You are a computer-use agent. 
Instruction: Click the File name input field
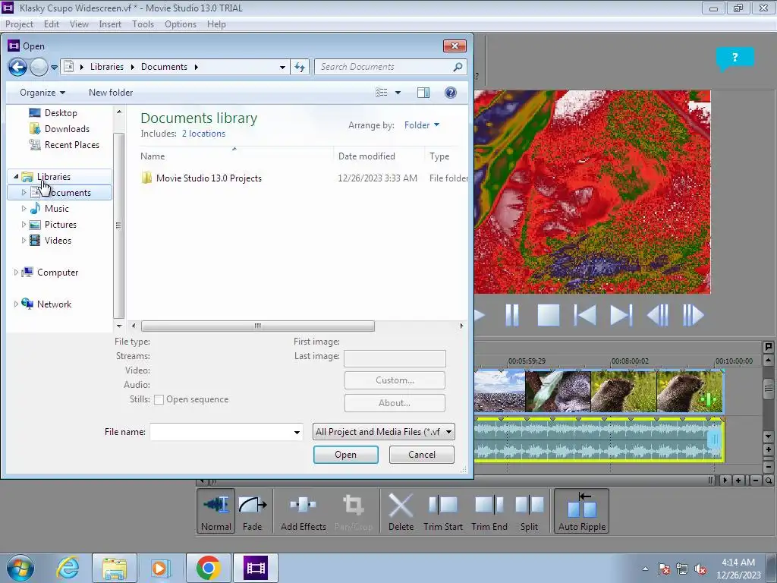click(221, 432)
